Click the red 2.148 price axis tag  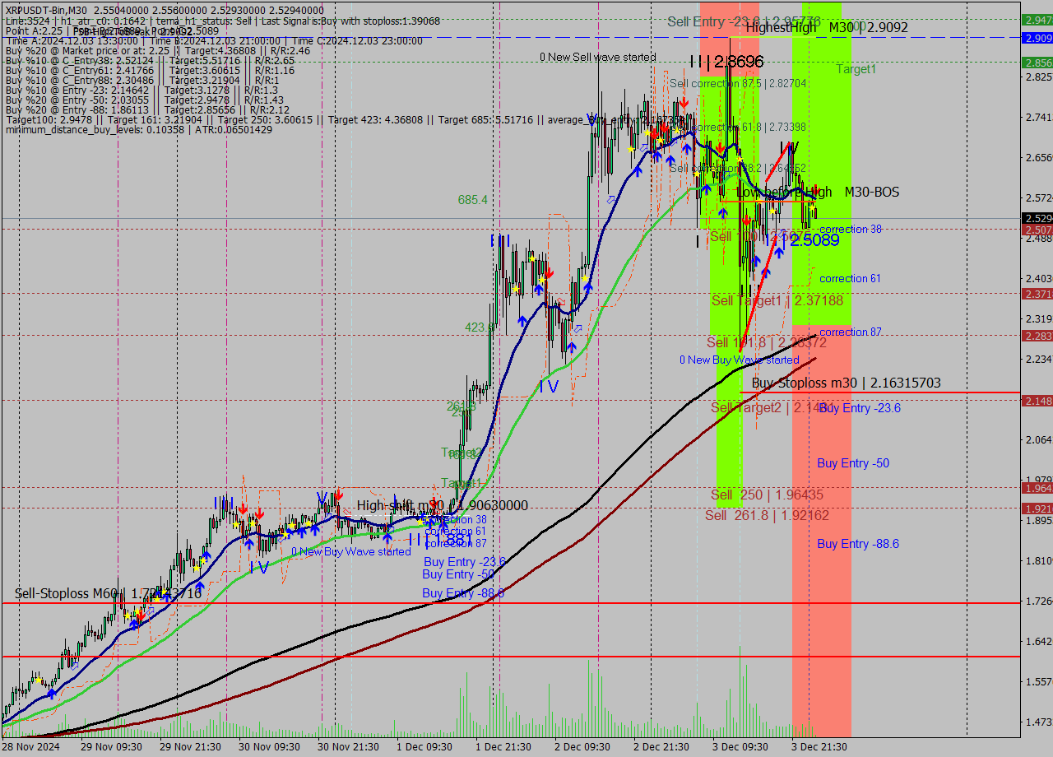click(1037, 401)
